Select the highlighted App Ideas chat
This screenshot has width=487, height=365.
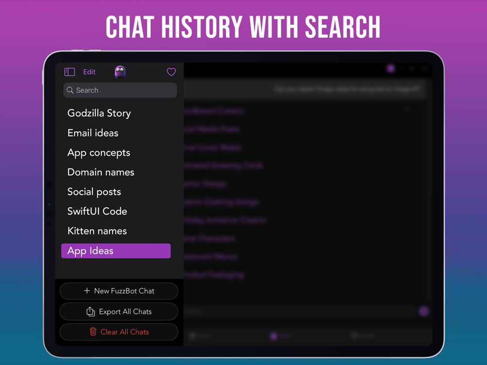(x=116, y=251)
